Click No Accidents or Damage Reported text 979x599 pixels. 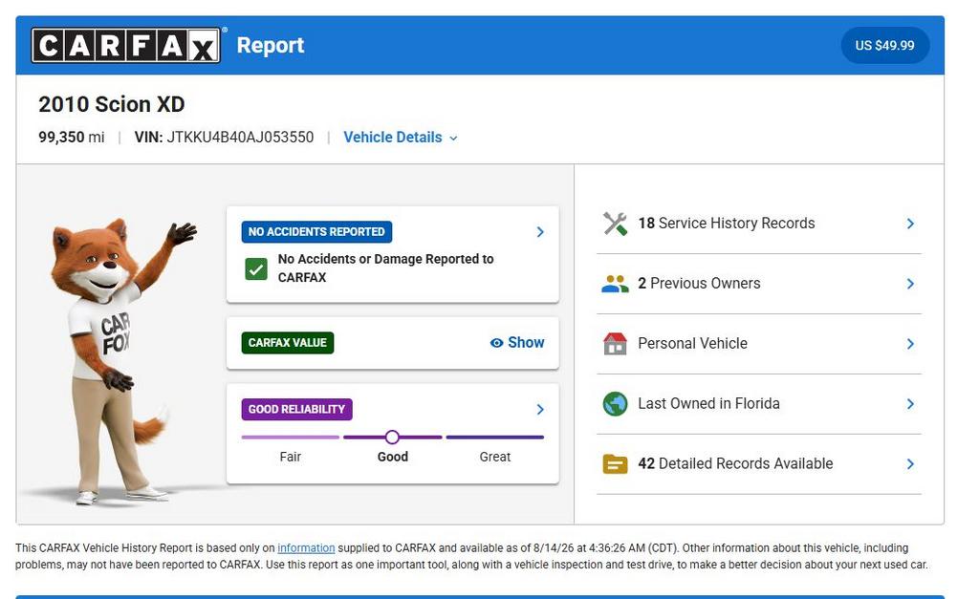click(x=386, y=267)
